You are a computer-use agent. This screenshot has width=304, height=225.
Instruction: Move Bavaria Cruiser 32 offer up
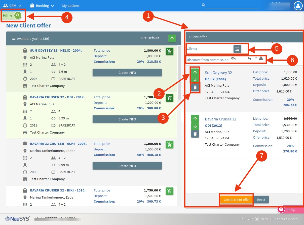[x=195, y=119]
